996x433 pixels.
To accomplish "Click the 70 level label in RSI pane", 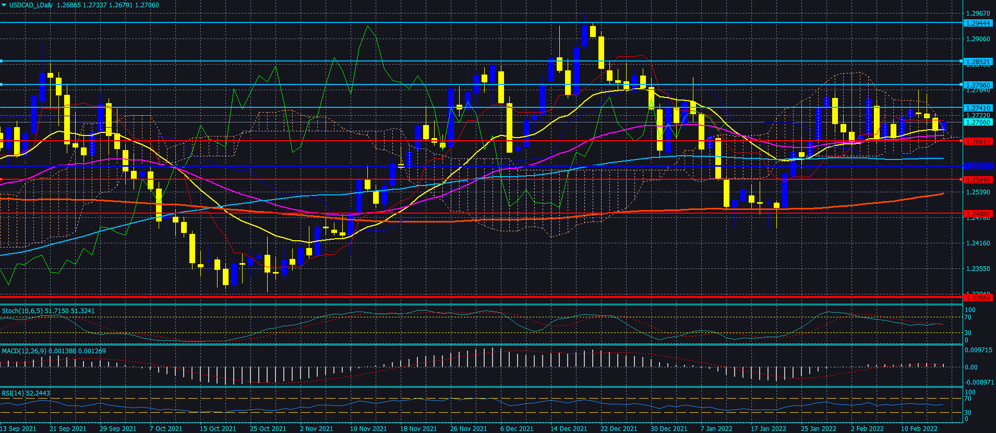I will [x=968, y=399].
